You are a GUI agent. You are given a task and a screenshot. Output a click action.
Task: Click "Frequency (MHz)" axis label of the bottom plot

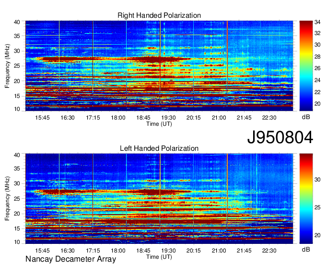point(7,199)
